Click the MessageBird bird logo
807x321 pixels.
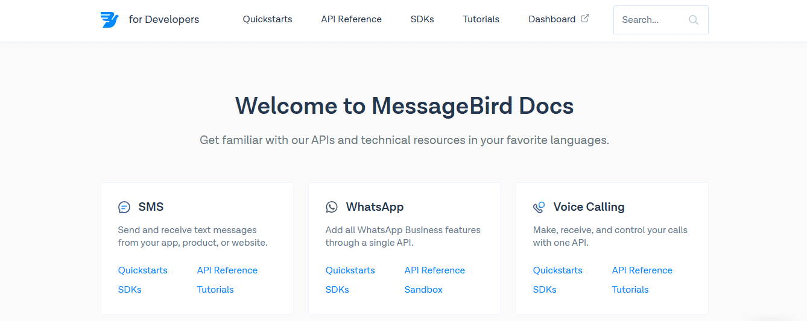(x=110, y=20)
